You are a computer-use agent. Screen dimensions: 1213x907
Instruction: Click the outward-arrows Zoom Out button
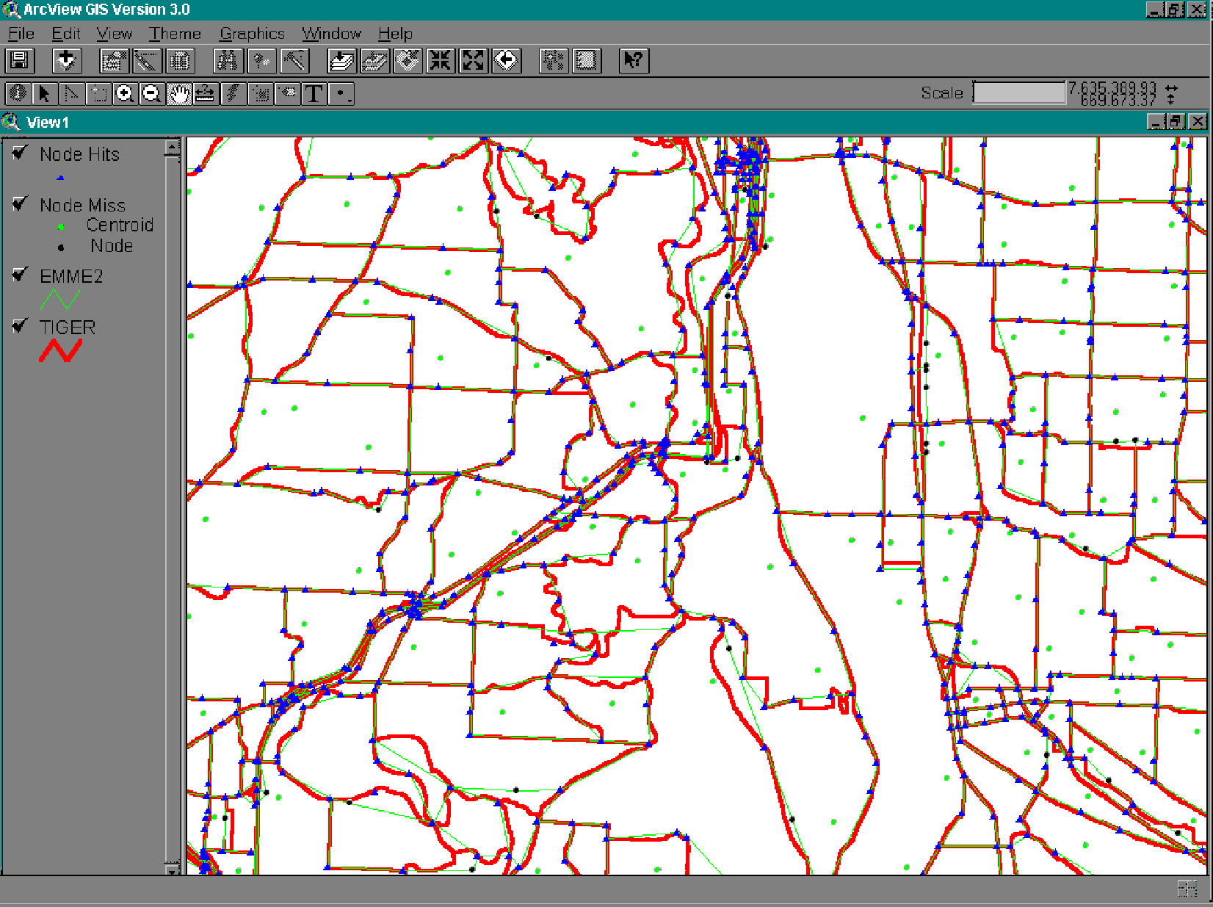[474, 60]
